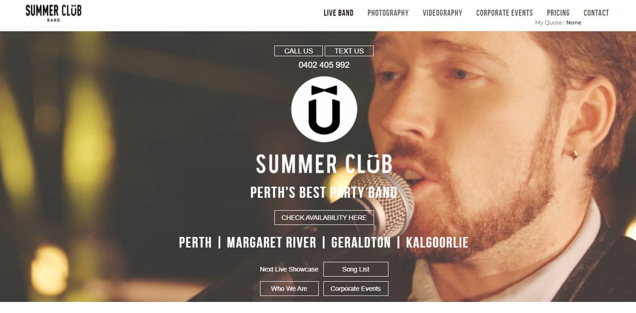Open the Pricing page
Screen dimensions: 636x313
(558, 13)
